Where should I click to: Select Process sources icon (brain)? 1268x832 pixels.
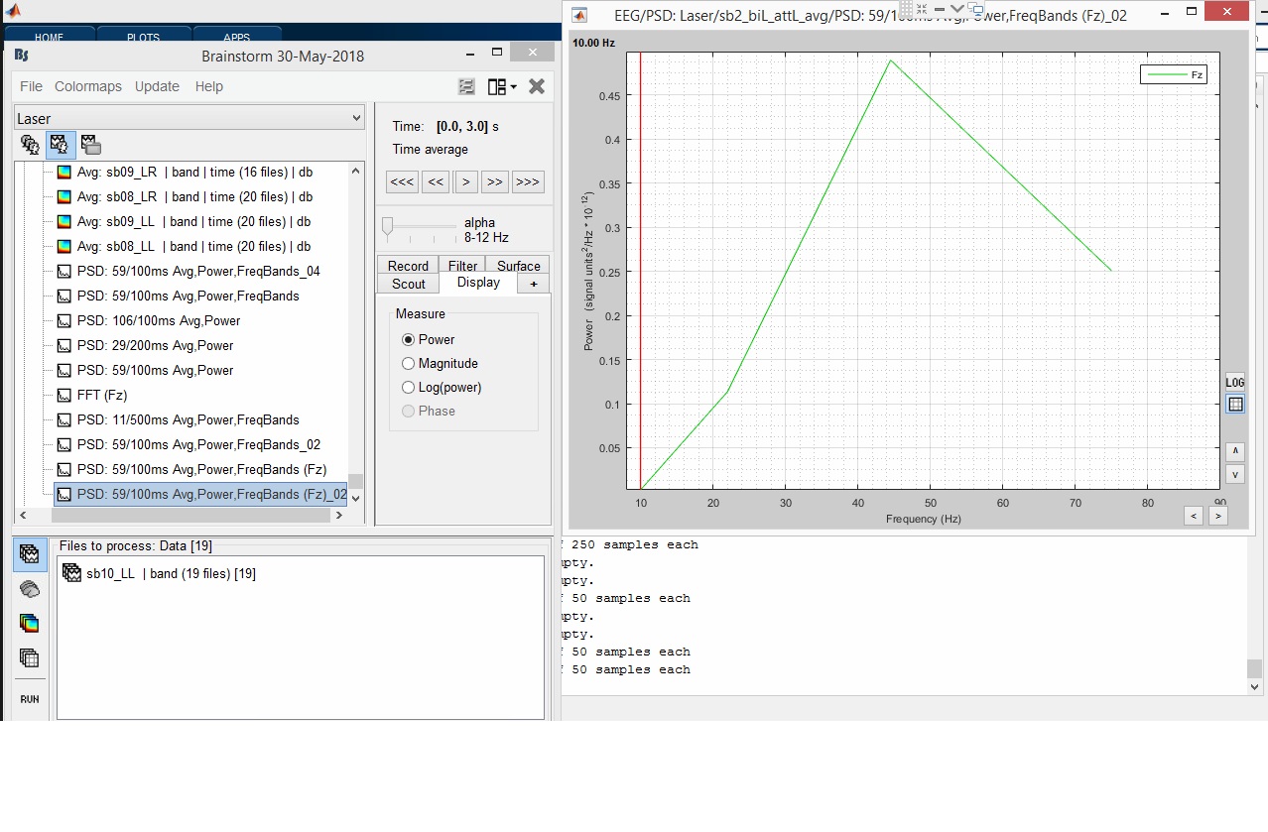tap(30, 589)
